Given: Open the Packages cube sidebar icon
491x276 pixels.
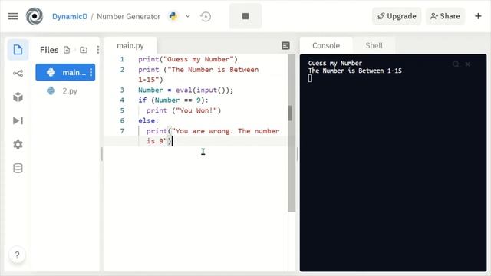Looking at the screenshot, I should click(x=18, y=97).
